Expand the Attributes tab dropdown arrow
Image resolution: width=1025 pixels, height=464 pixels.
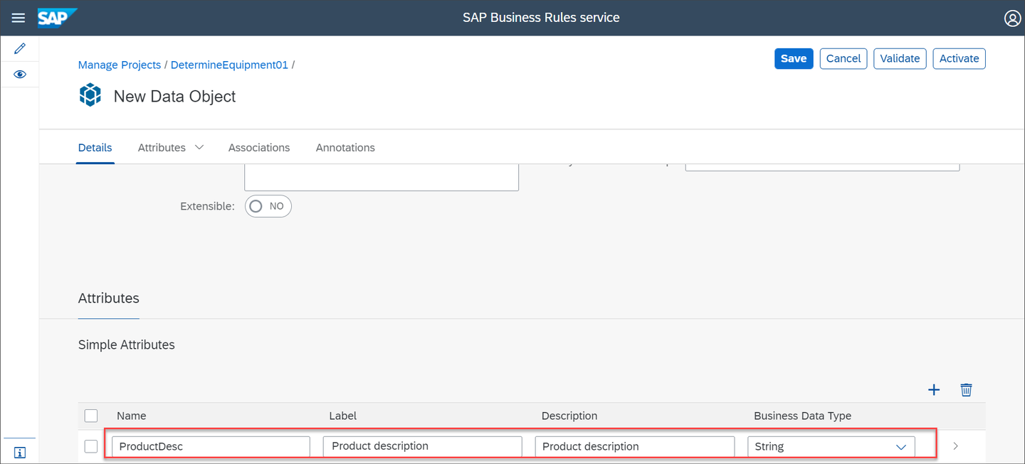tap(199, 147)
